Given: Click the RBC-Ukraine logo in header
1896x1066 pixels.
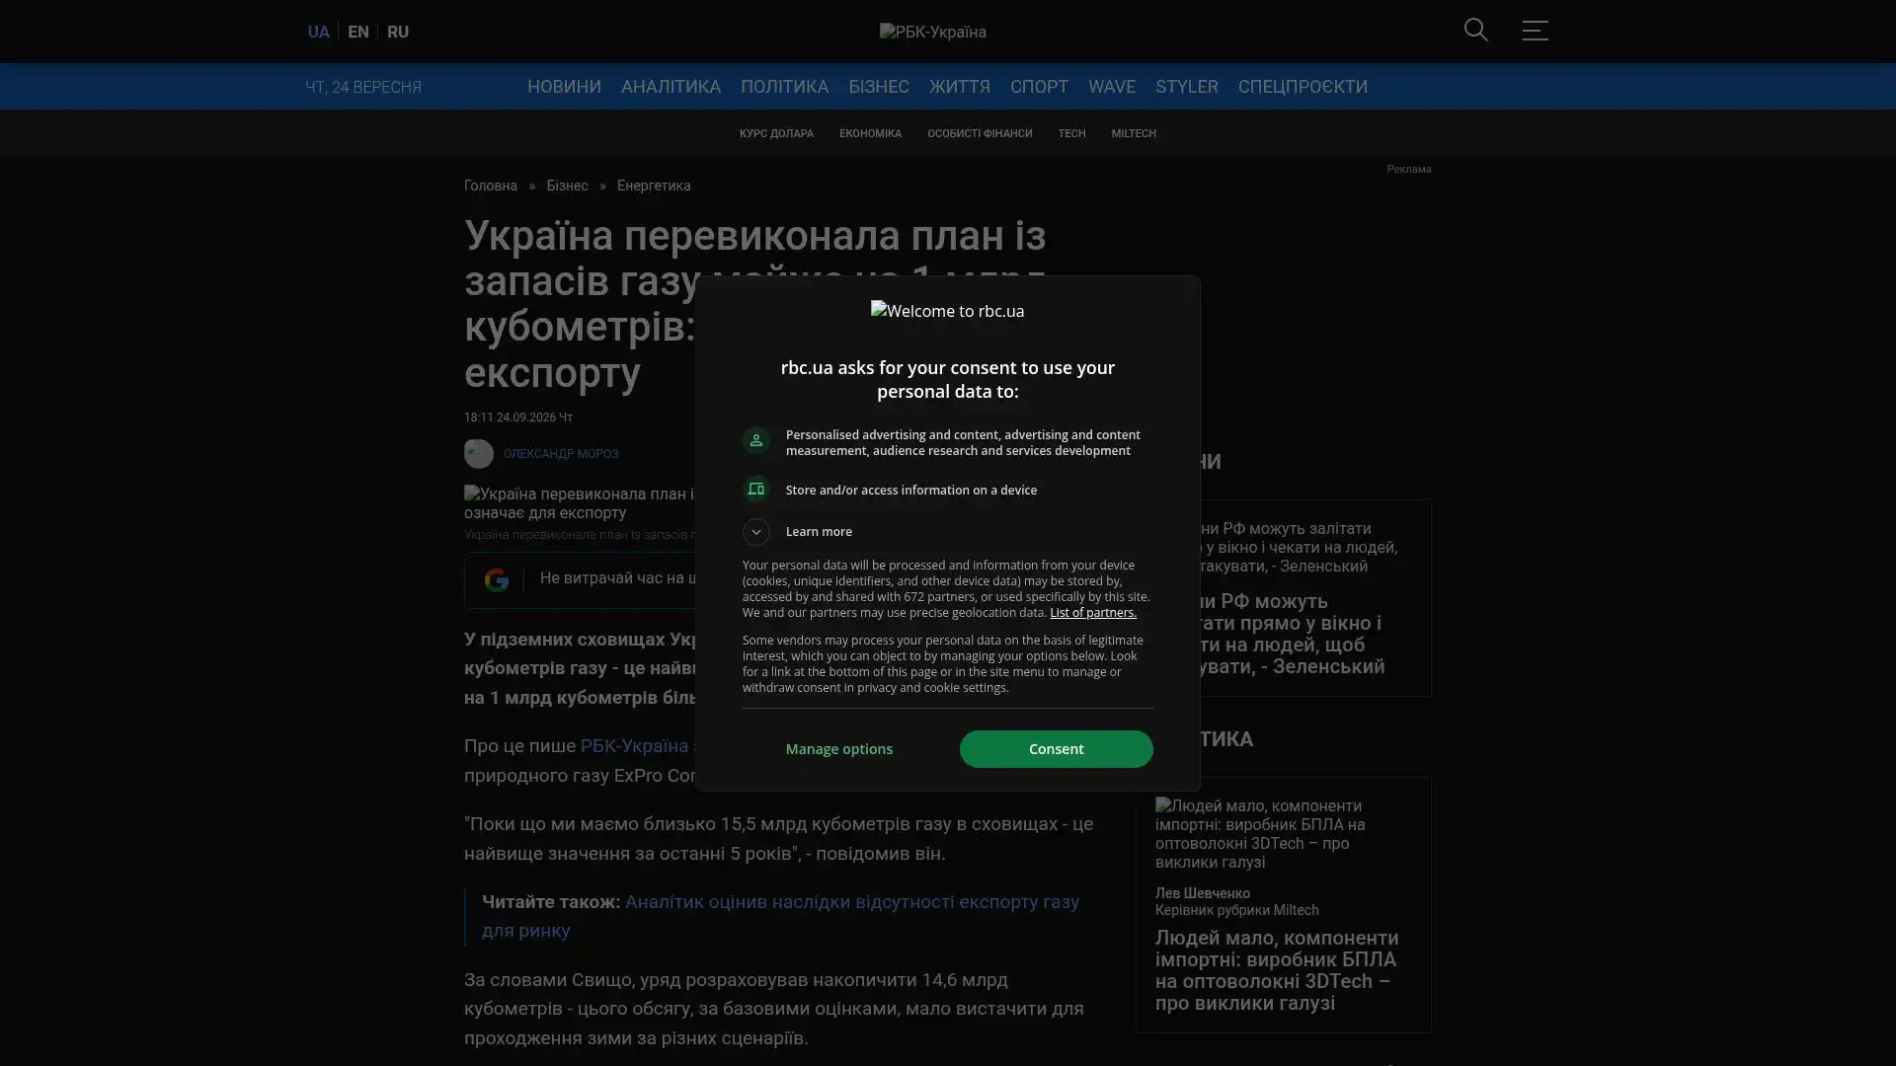Looking at the screenshot, I should [x=932, y=32].
